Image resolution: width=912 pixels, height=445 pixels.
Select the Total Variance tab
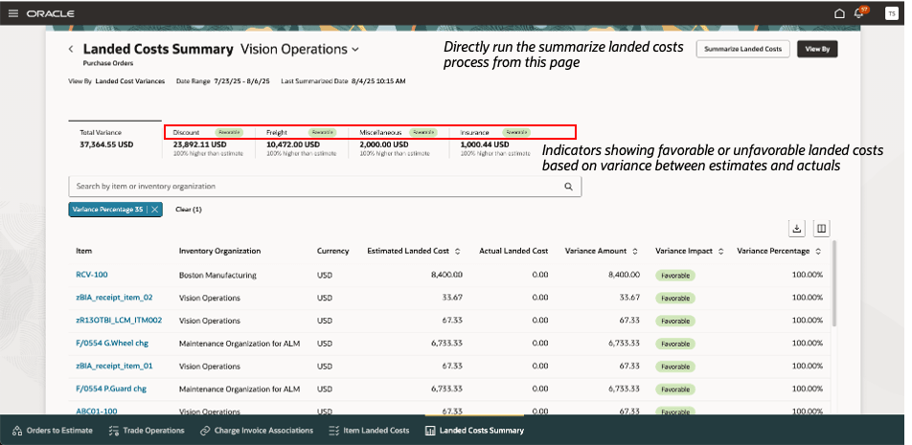click(115, 139)
